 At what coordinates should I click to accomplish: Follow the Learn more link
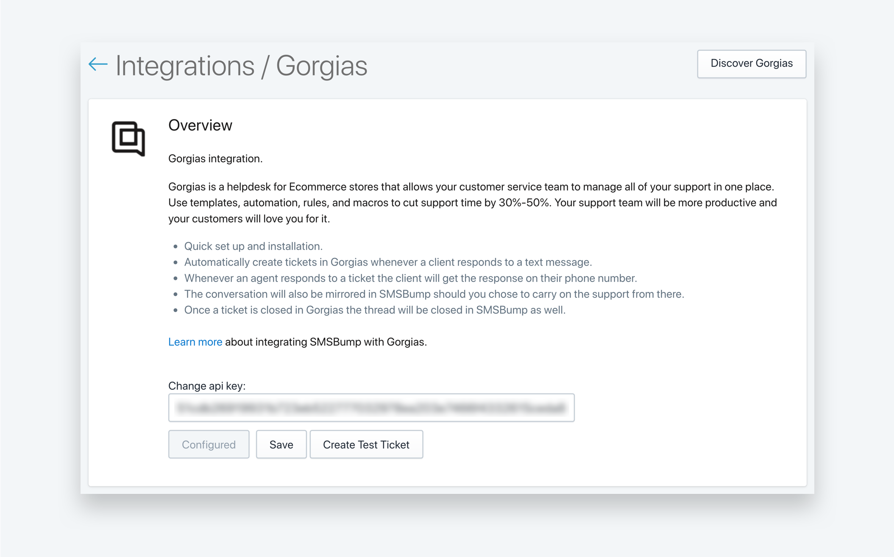(195, 342)
